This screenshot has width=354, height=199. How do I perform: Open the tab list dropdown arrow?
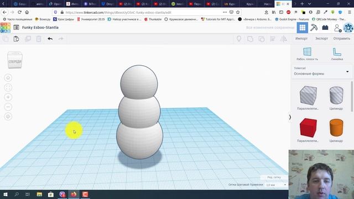coord(309,4)
